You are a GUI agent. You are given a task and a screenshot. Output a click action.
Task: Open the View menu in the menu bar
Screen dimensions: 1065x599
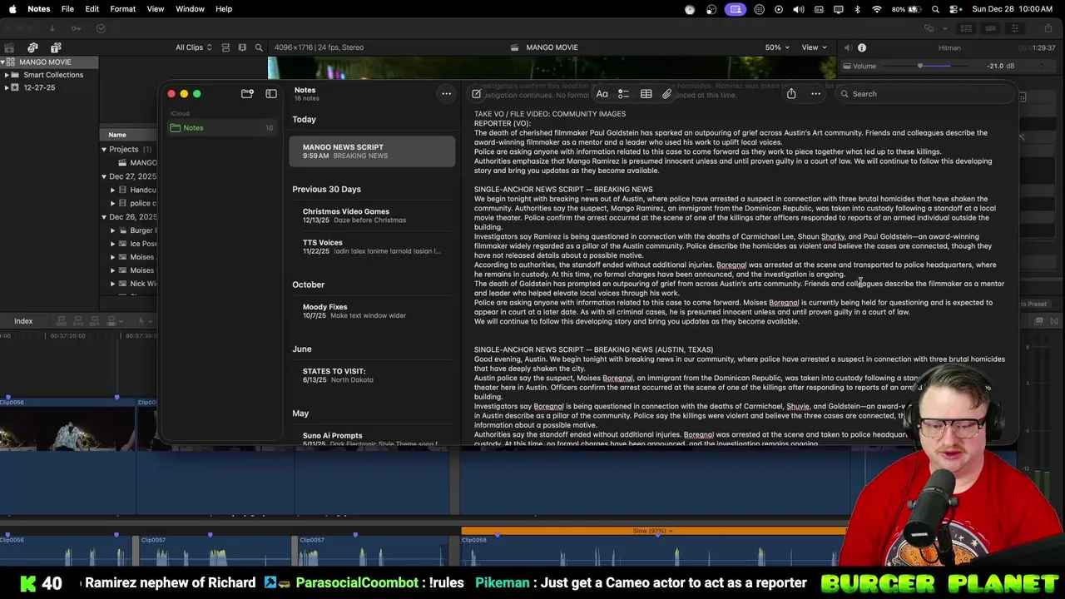(156, 9)
